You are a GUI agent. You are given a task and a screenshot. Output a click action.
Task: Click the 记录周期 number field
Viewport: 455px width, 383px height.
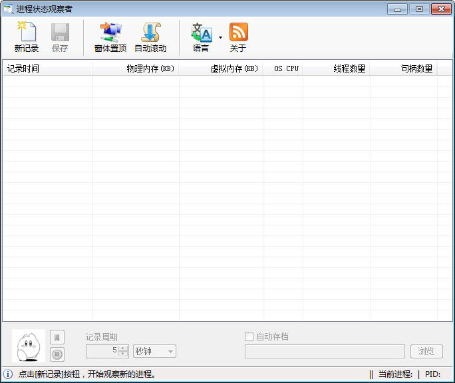click(102, 351)
